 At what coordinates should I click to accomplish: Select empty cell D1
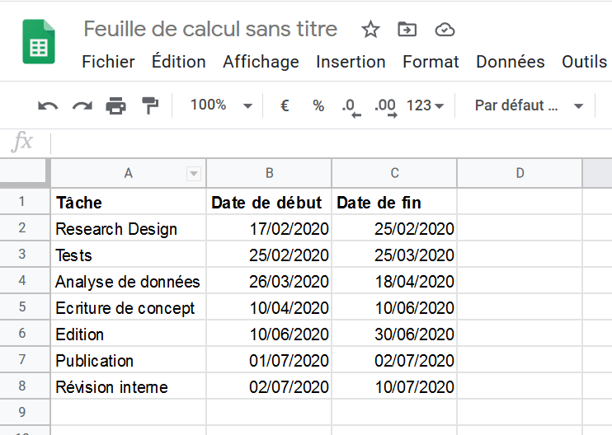(520, 202)
